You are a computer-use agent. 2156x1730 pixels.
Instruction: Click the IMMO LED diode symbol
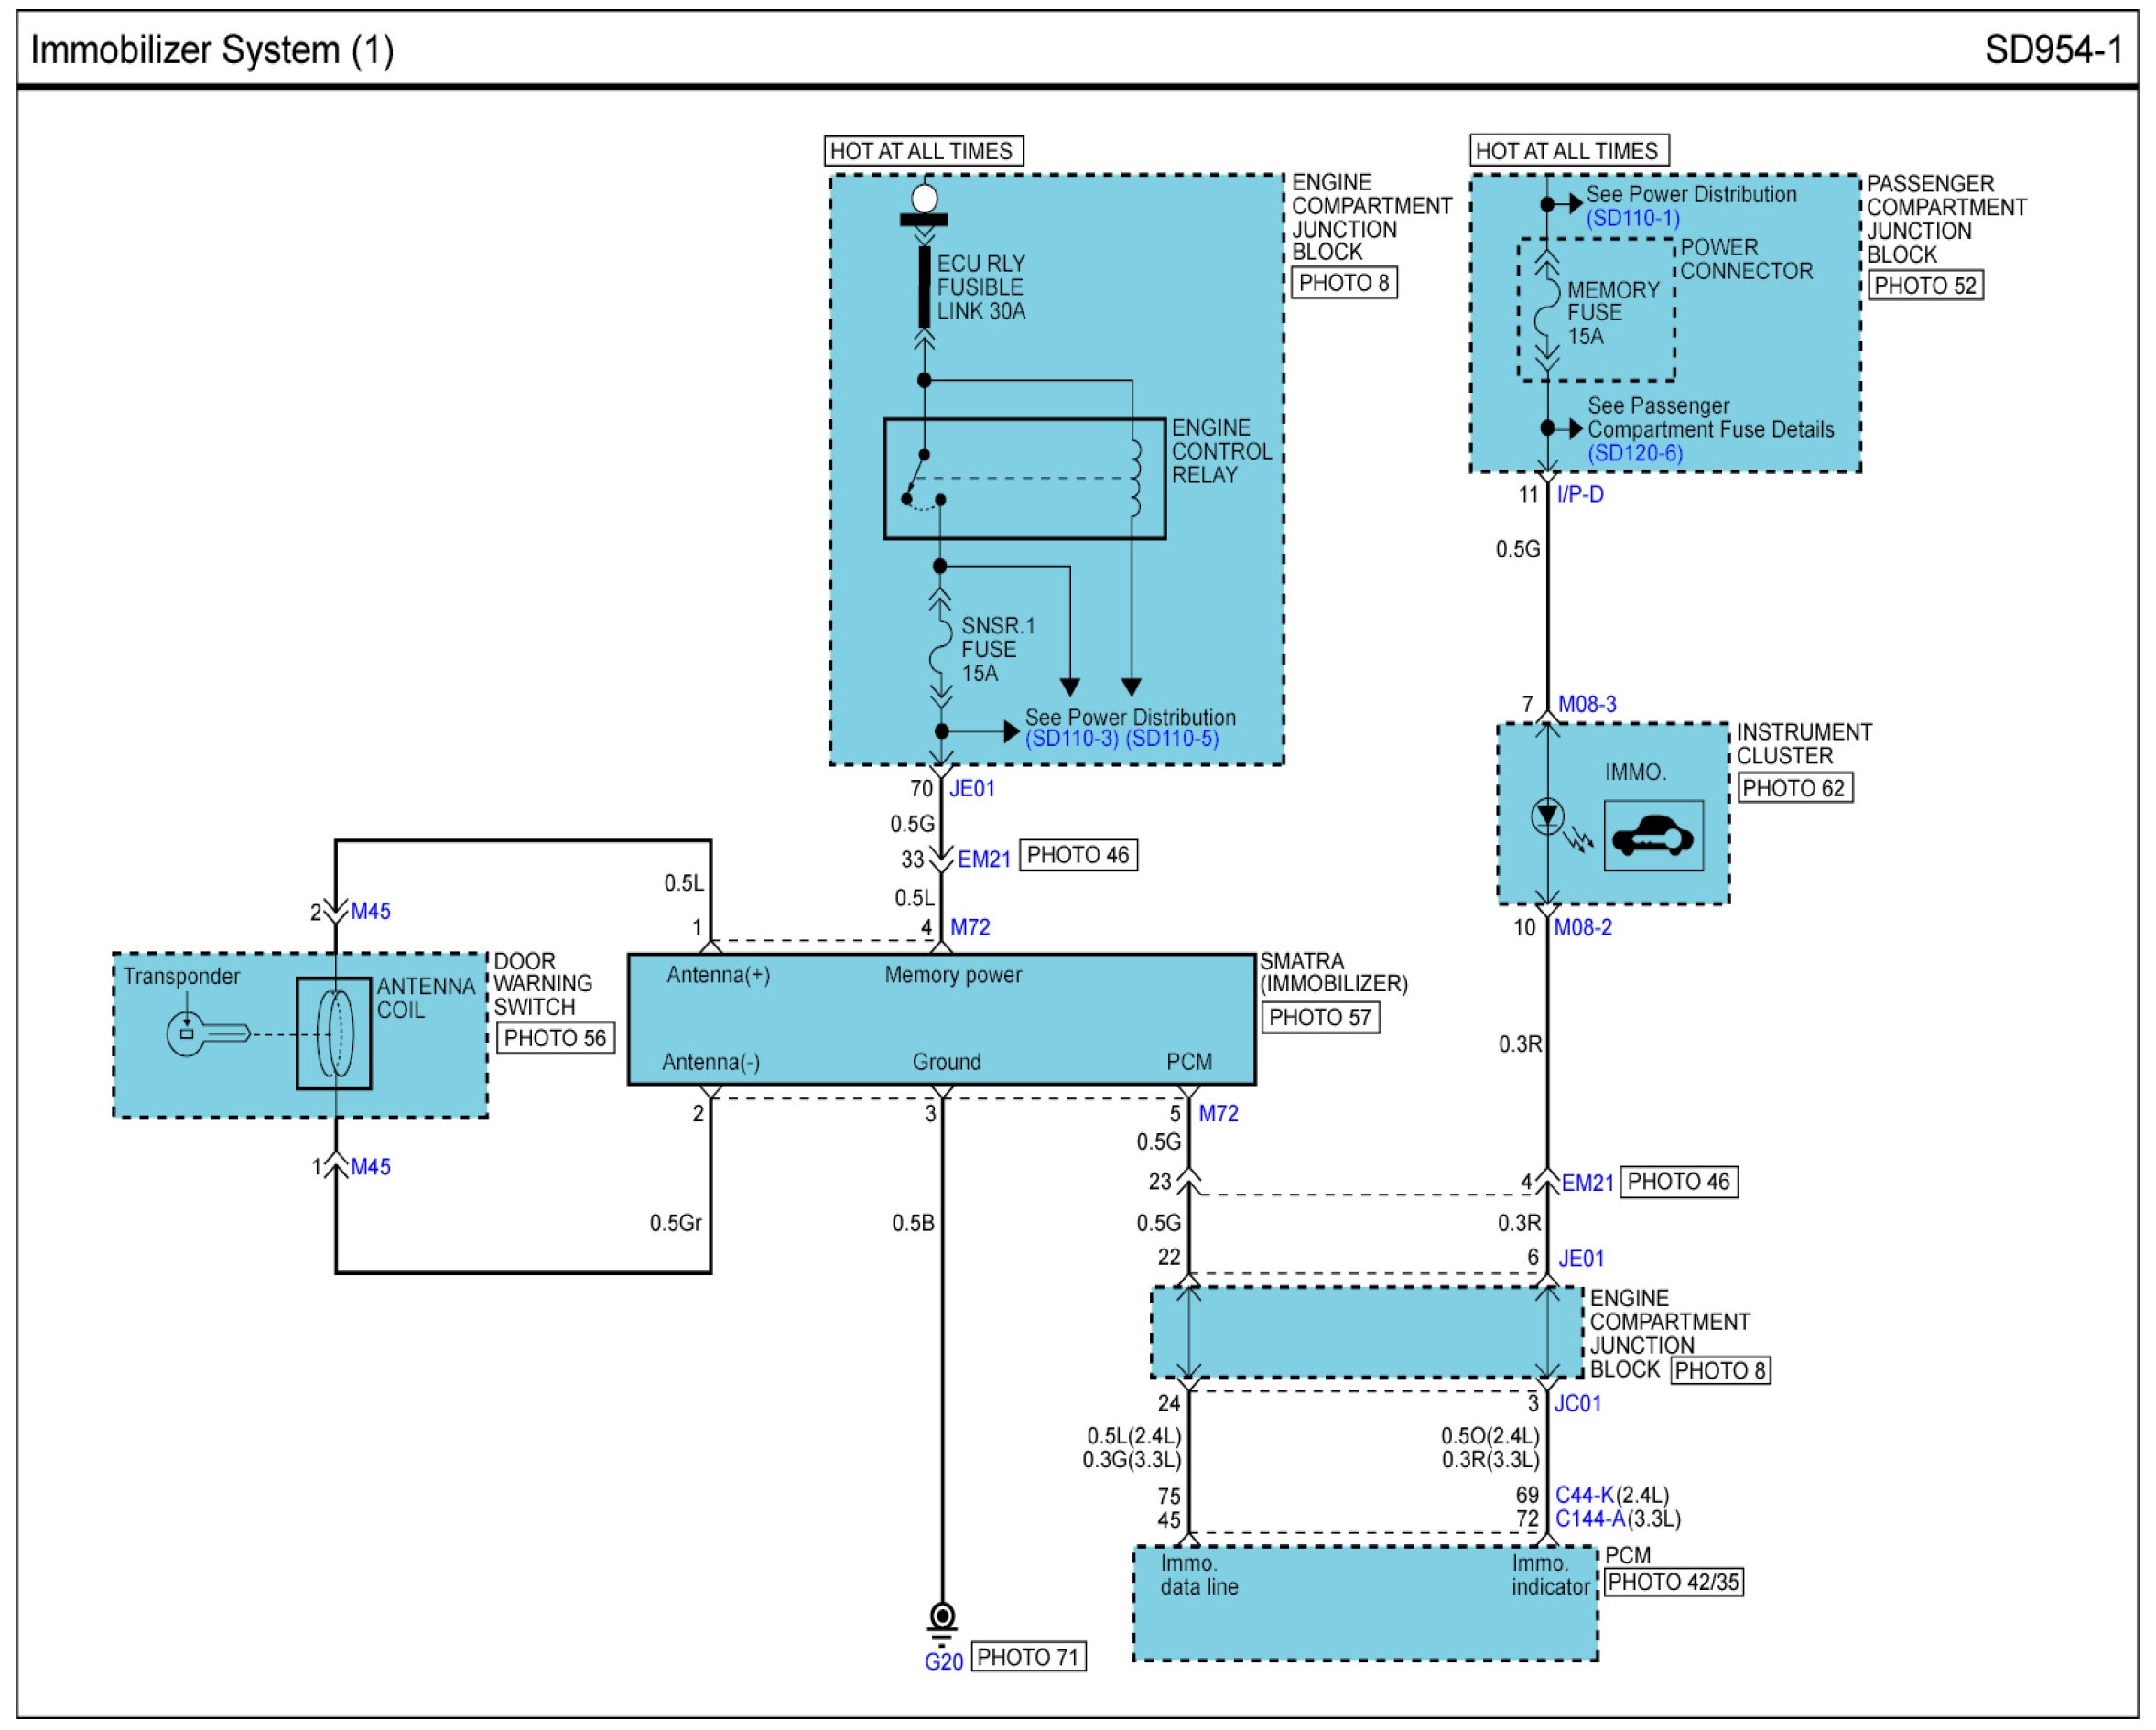[1547, 816]
